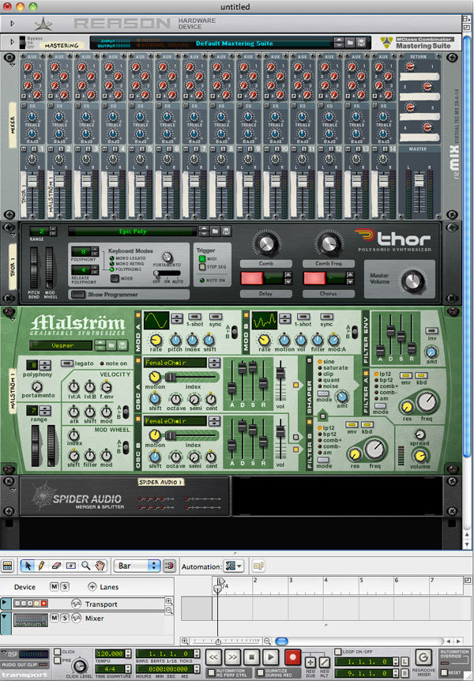Screen dimensions: 474x681
Task: Select the Pencil tool
Action: 42,566
